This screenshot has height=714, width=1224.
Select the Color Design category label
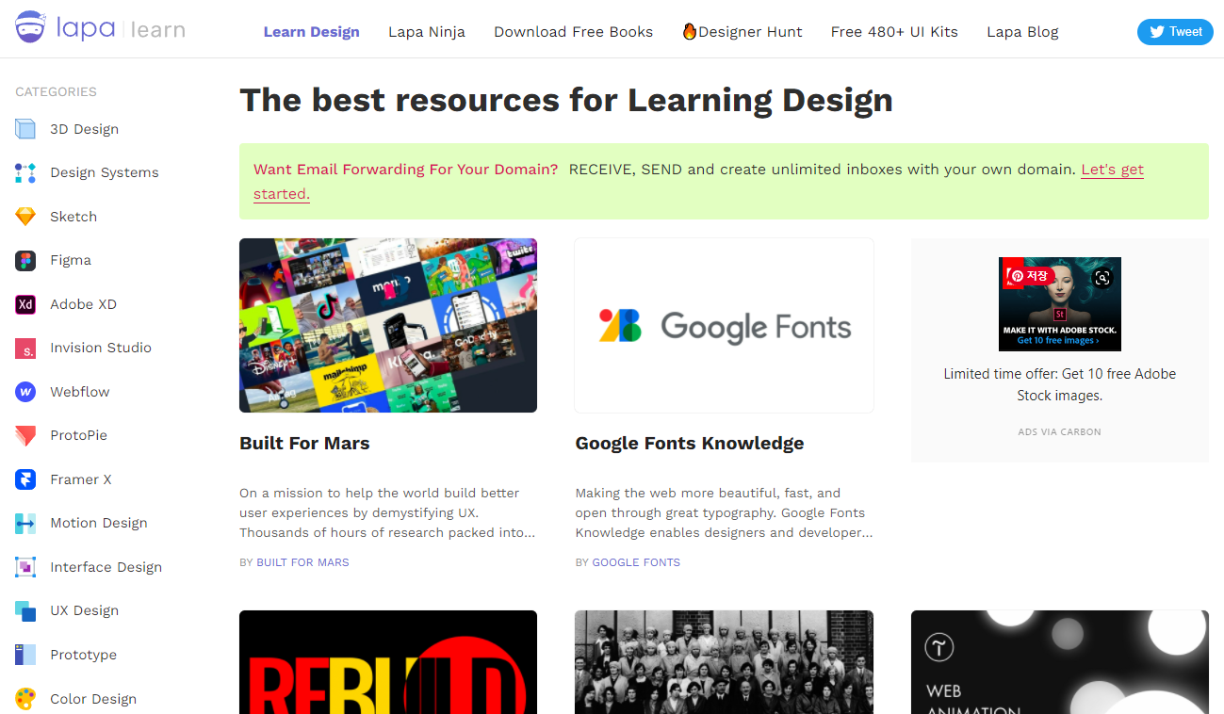[x=93, y=699]
